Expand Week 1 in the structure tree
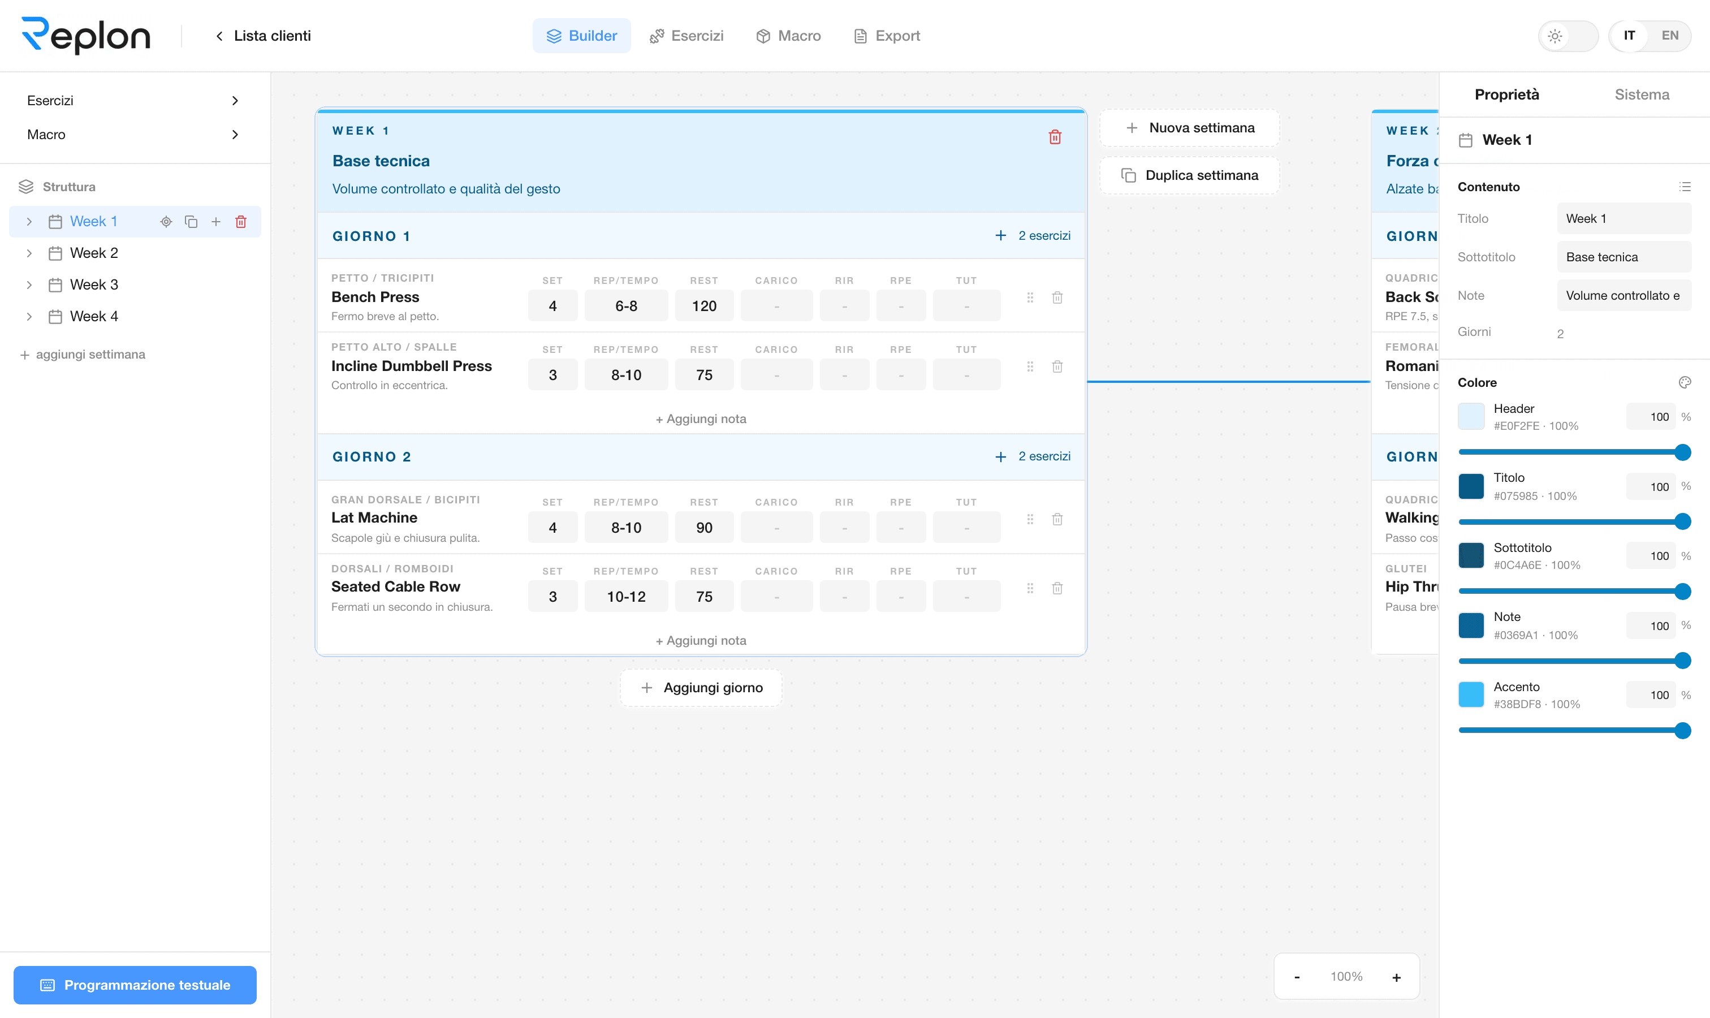This screenshot has width=1710, height=1018. click(29, 222)
